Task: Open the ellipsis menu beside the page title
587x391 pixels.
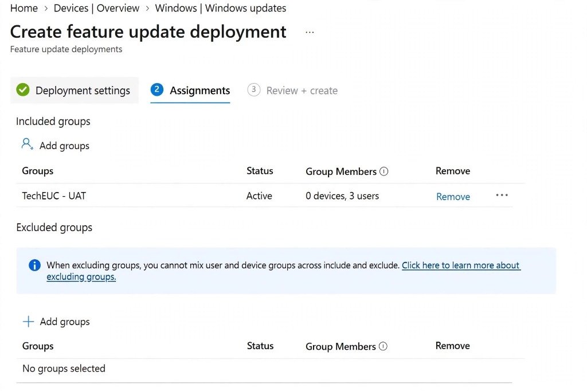Action: pyautogui.click(x=309, y=33)
